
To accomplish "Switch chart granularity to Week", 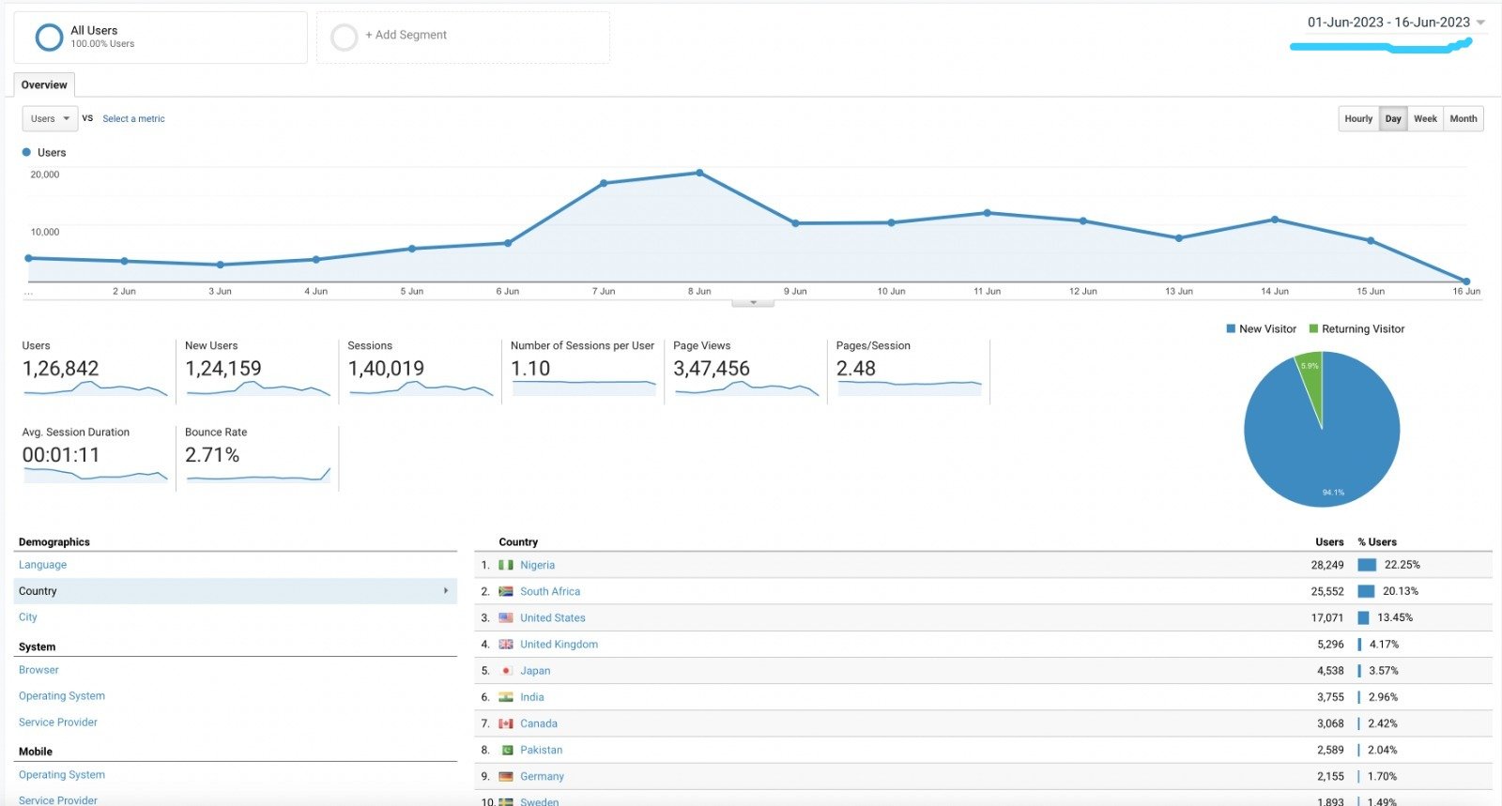I will point(1425,118).
